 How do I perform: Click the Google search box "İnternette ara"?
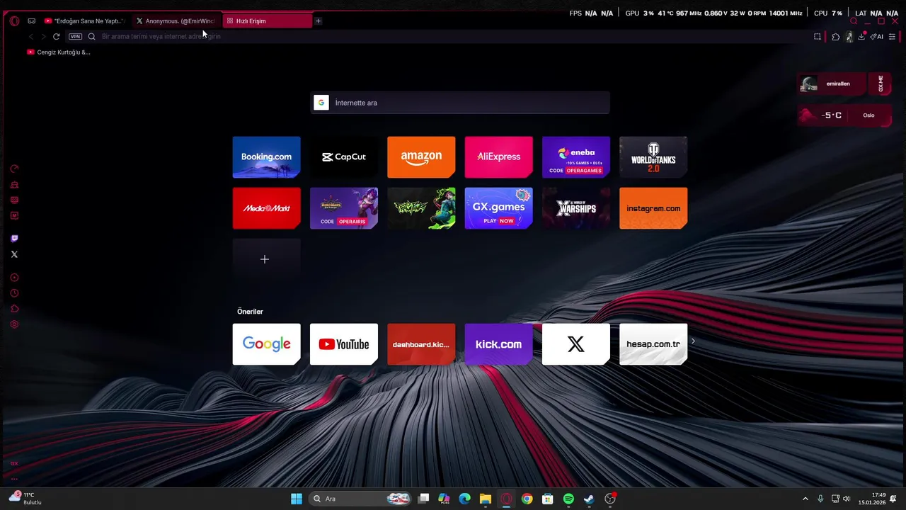pos(460,103)
